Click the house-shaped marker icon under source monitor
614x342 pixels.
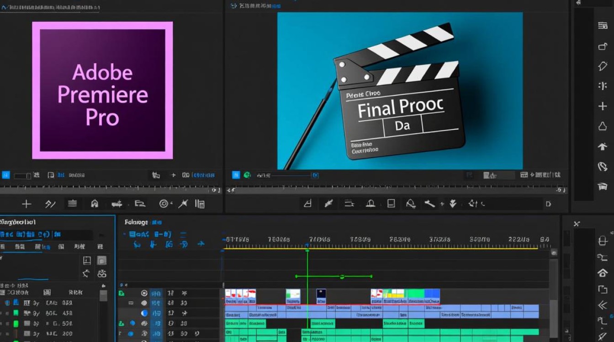[x=95, y=204]
